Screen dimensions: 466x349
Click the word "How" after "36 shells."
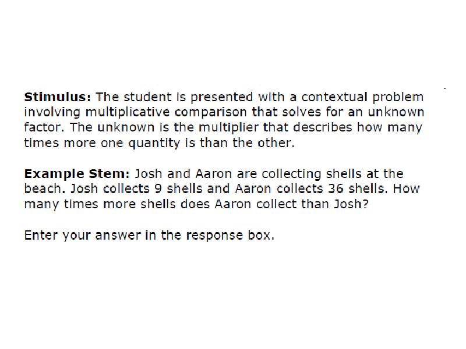point(406,188)
